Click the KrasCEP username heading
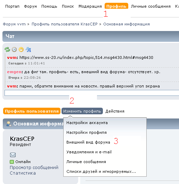Image resolution: width=179 pixels, height=184 pixels. (x=22, y=139)
